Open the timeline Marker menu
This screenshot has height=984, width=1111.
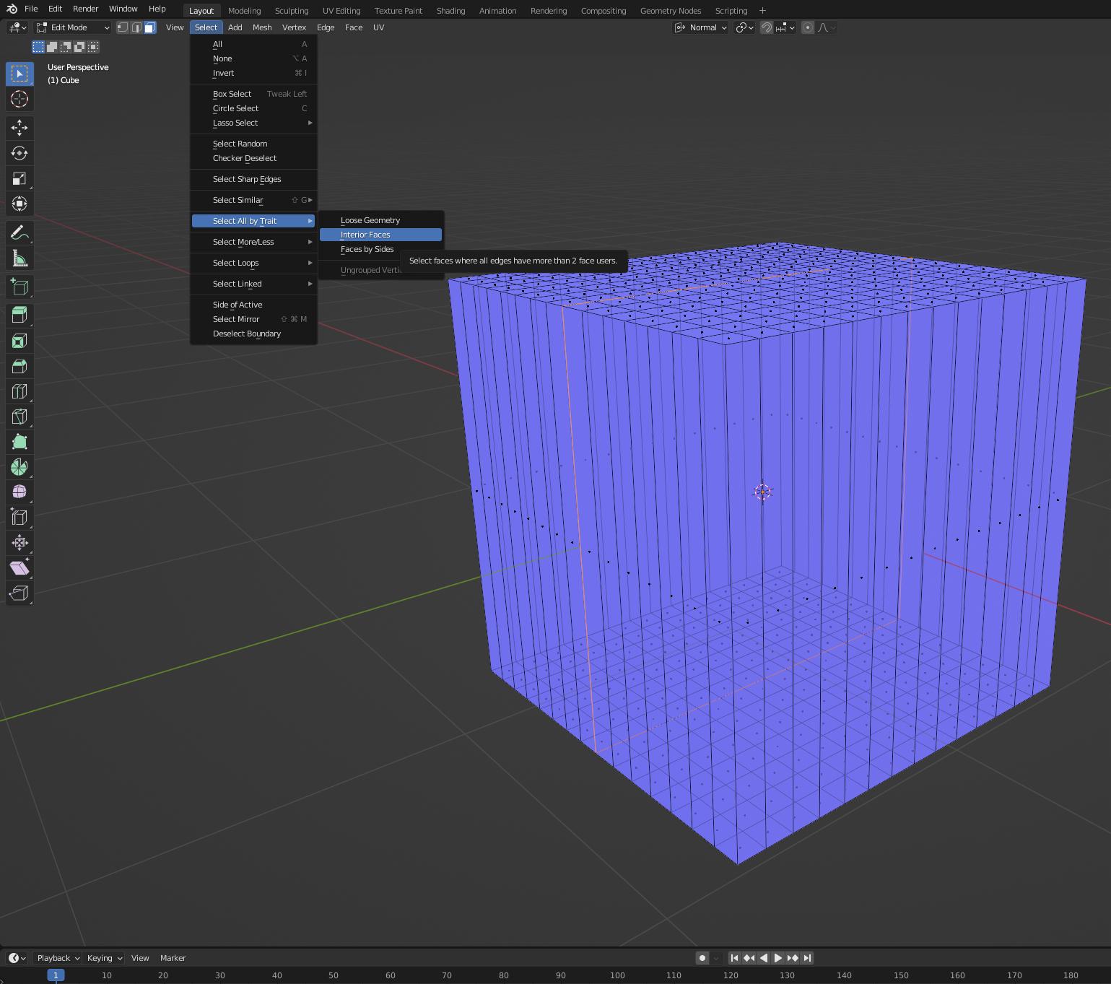(x=173, y=958)
